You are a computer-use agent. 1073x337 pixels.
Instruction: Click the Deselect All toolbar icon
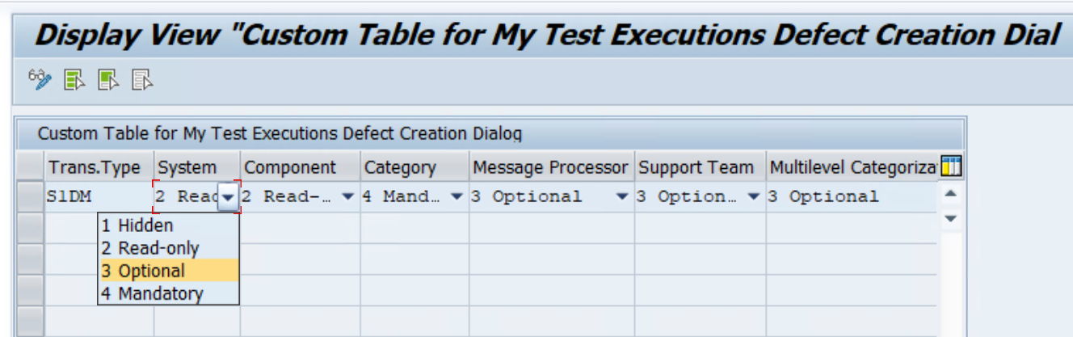pos(143,79)
